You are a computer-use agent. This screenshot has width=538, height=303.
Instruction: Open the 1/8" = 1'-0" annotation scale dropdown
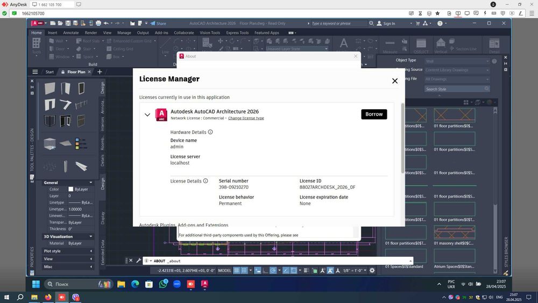[355, 270]
